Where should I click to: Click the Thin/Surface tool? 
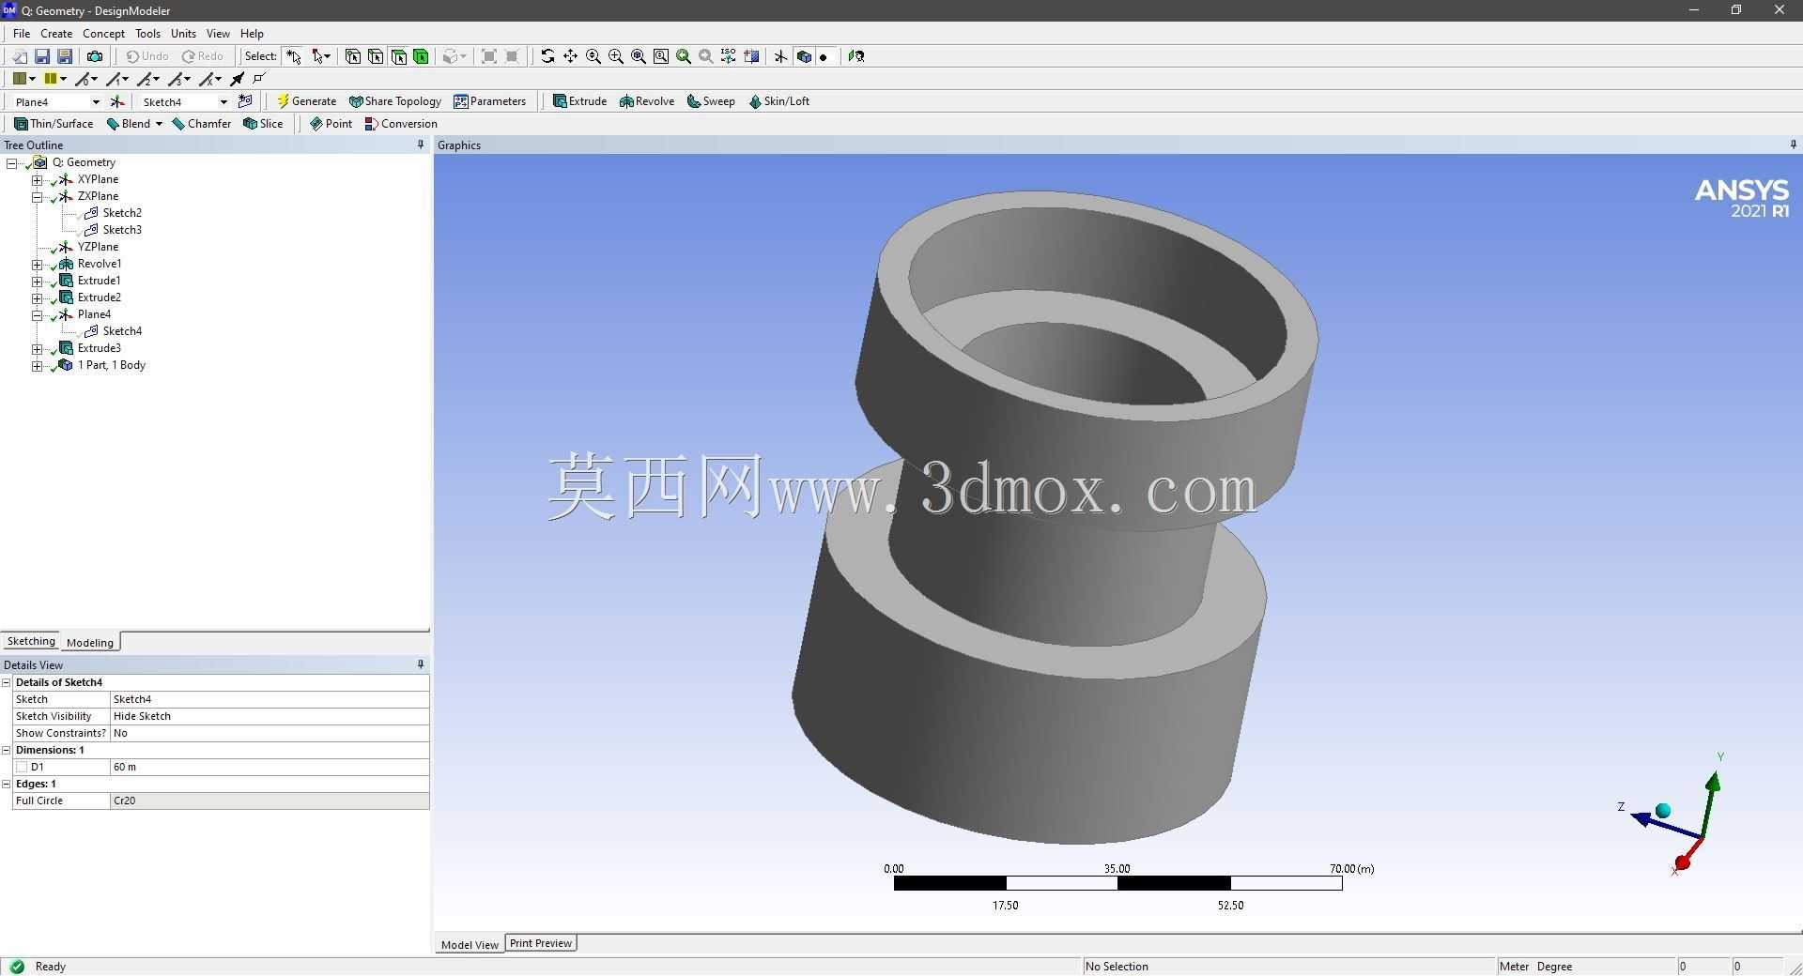point(54,124)
